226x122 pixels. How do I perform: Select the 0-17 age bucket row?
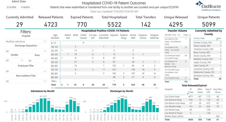point(105,43)
